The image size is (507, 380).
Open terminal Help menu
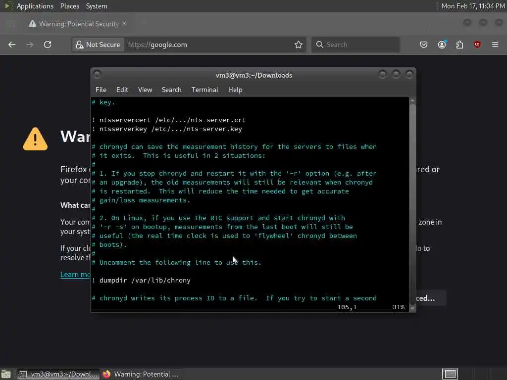coord(235,90)
